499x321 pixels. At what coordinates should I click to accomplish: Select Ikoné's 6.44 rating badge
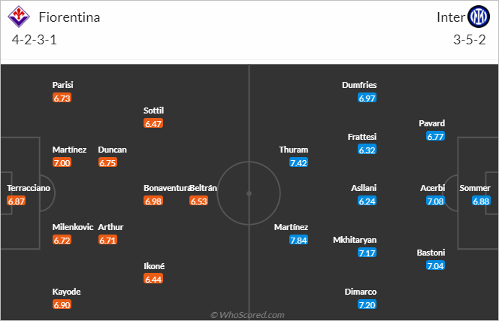(153, 280)
